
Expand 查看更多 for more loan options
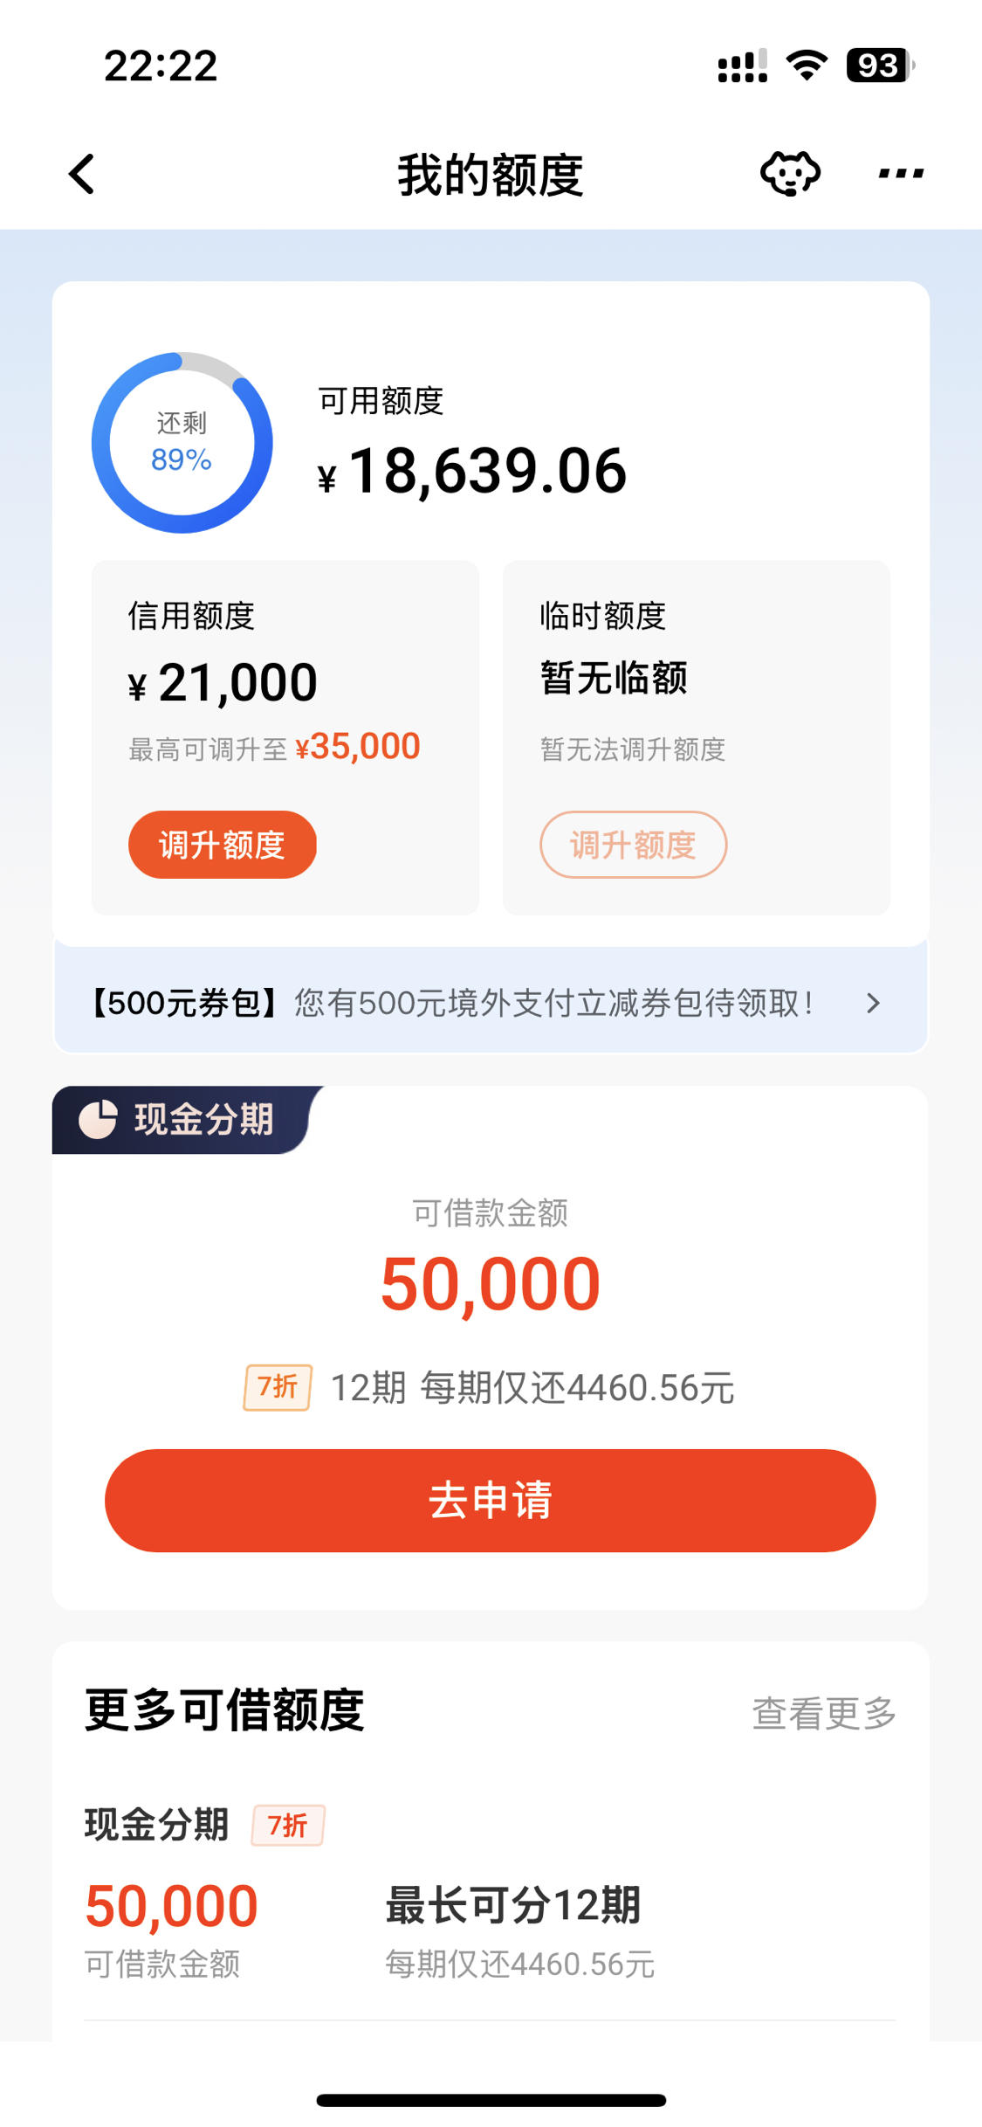pyautogui.click(x=824, y=1713)
